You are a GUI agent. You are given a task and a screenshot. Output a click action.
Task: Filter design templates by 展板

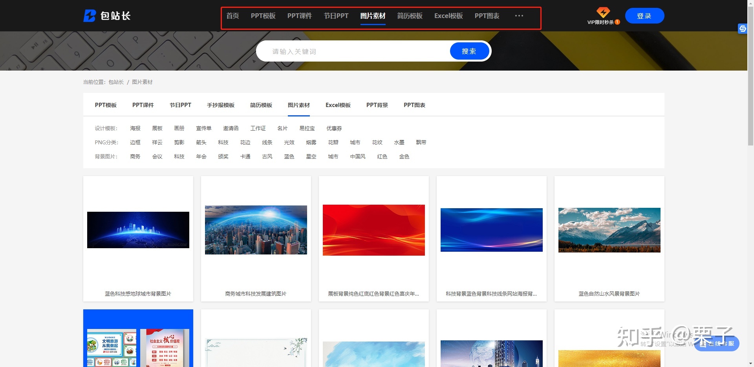click(157, 128)
